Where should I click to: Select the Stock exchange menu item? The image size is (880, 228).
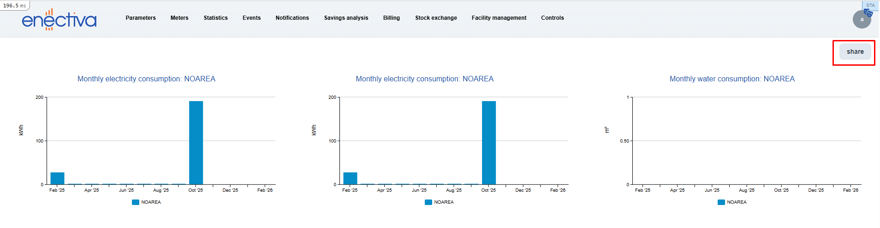(436, 18)
